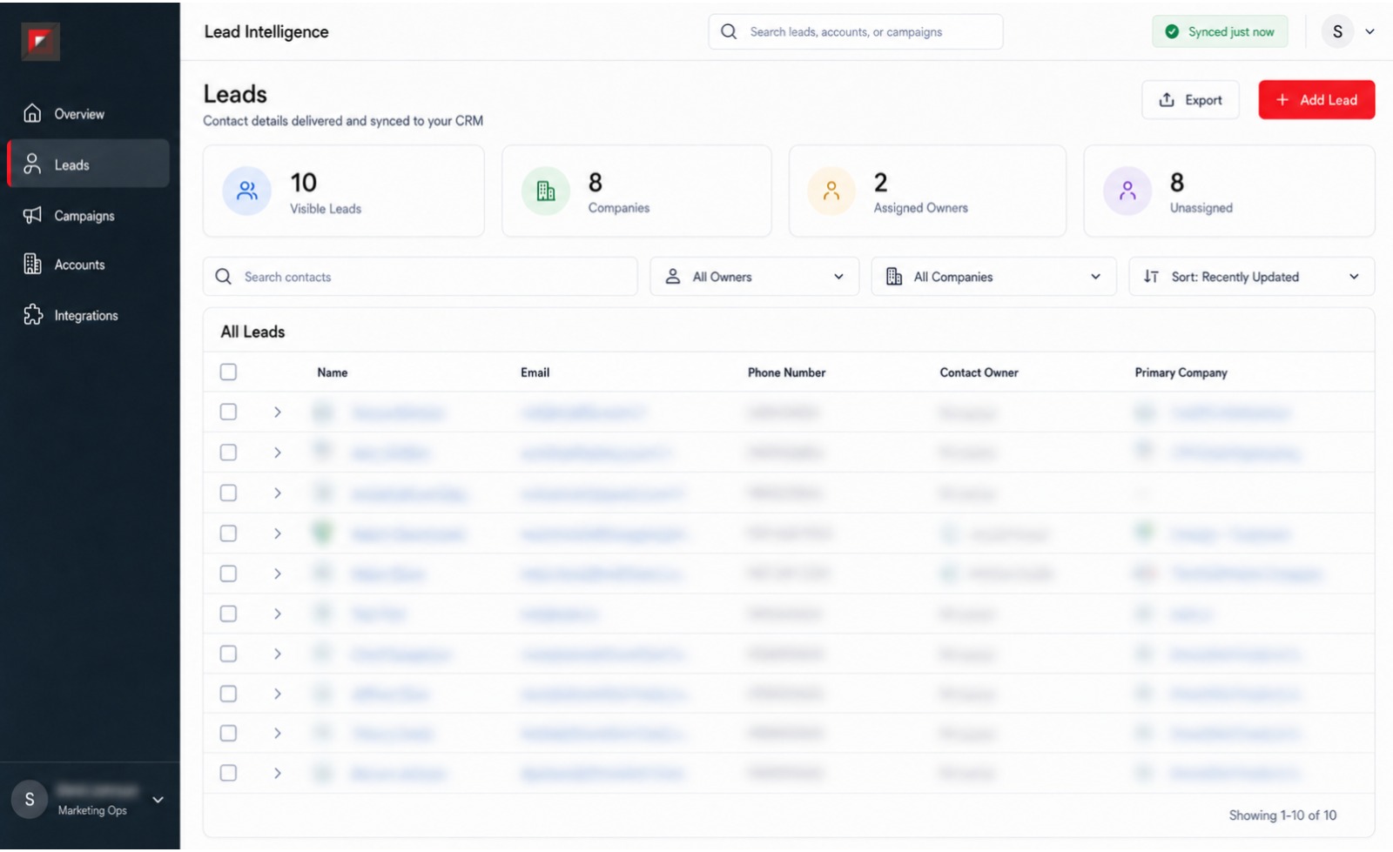This screenshot has height=852, width=1393.
Task: Click the green check icon beside Synced just now
Action: tap(1172, 31)
